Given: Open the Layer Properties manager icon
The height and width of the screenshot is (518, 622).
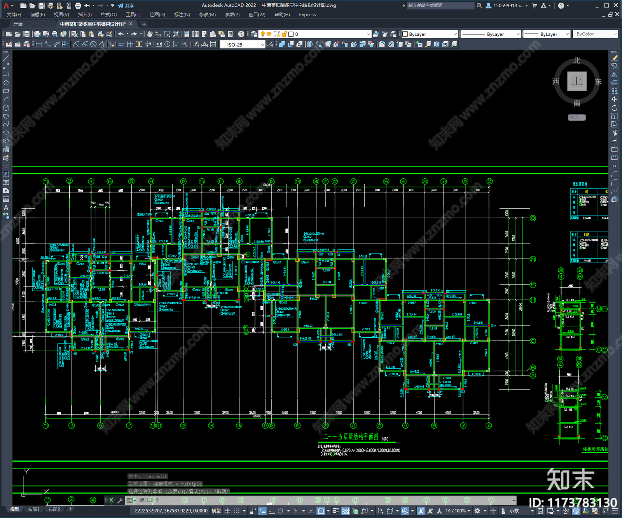Looking at the screenshot, I should tap(254, 34).
